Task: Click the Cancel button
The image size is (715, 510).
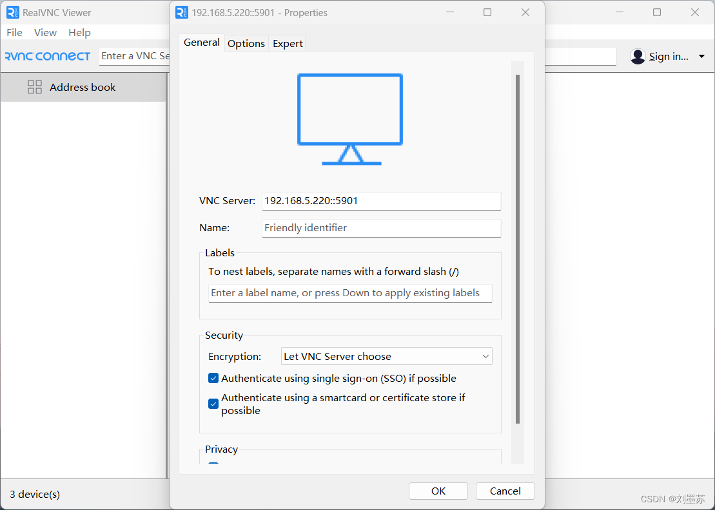Action: click(x=505, y=491)
